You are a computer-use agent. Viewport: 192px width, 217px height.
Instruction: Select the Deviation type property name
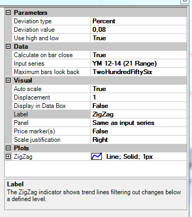click(x=33, y=21)
